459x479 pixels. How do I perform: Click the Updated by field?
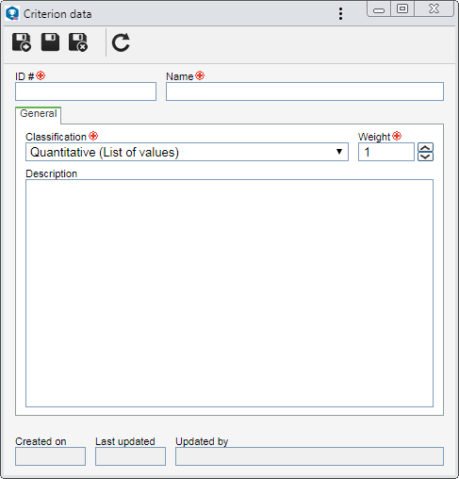pyautogui.click(x=309, y=456)
